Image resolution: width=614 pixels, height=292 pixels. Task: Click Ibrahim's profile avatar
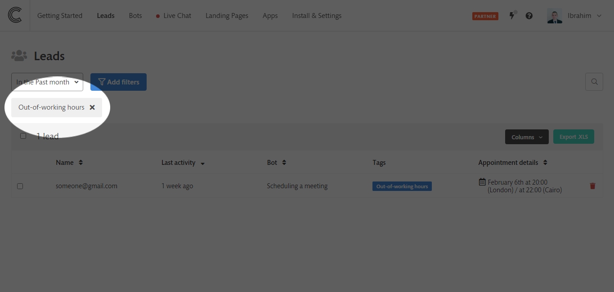click(x=555, y=16)
